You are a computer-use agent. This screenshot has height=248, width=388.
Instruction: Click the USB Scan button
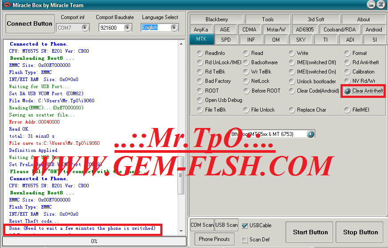pos(226,225)
